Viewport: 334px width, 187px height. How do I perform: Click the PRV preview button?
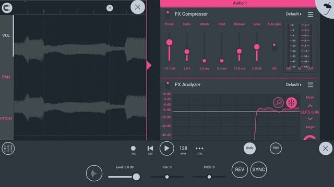pos(276,148)
